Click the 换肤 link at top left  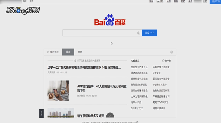(x=25, y=1)
